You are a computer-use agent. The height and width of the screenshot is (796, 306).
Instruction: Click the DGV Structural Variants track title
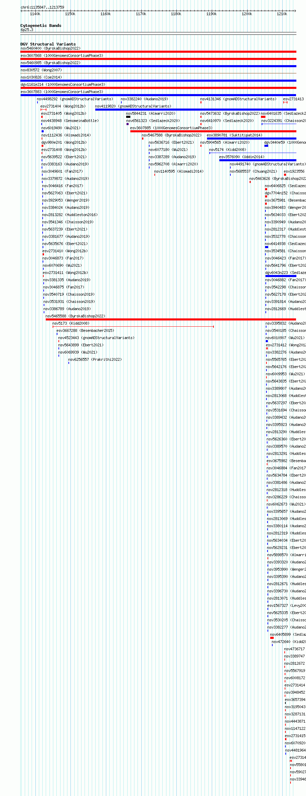tap(48, 44)
